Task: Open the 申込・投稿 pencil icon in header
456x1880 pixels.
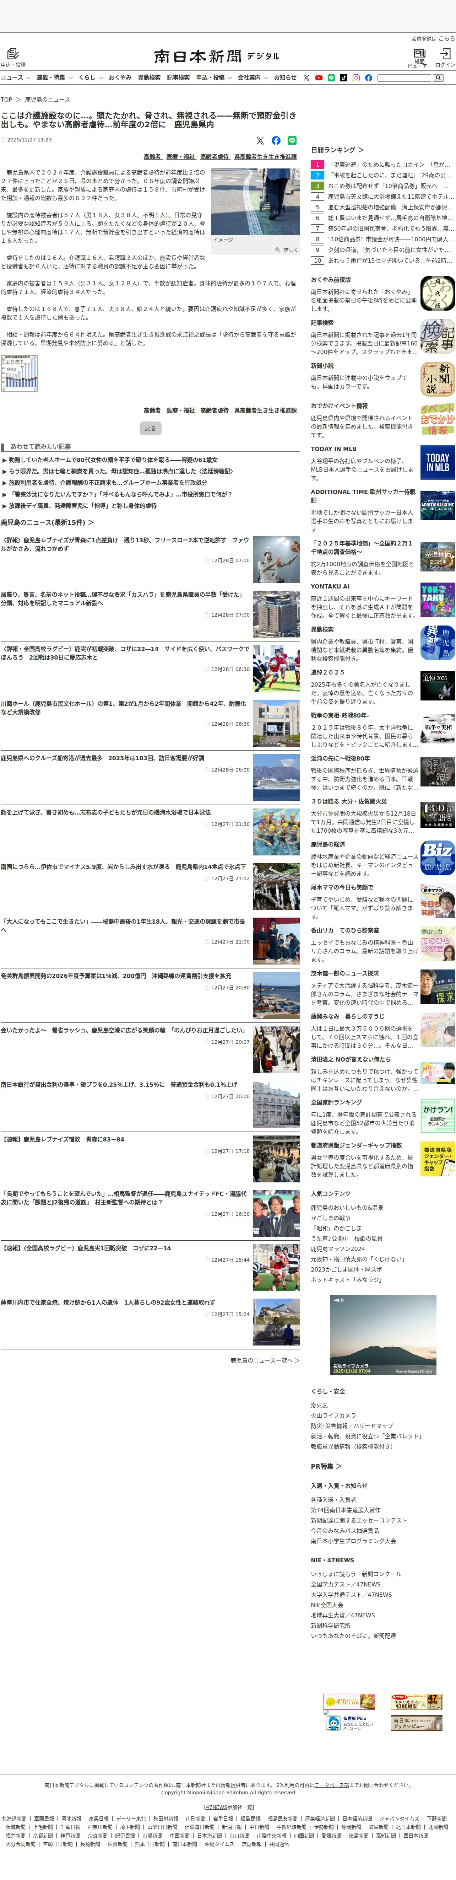Action: coord(12,54)
